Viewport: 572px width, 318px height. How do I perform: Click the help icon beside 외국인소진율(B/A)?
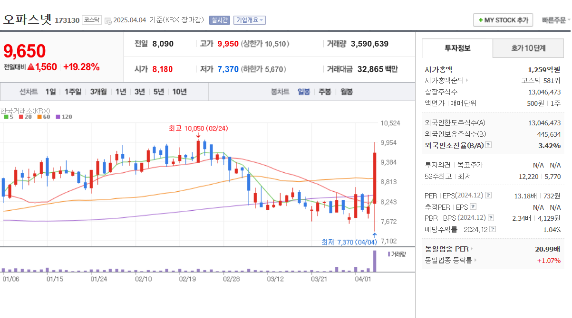point(488,146)
